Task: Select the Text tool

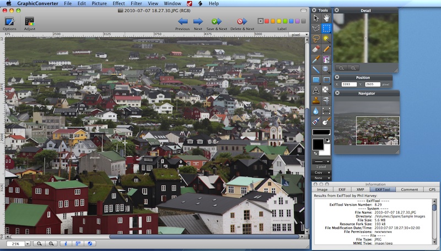Action: pos(316,90)
